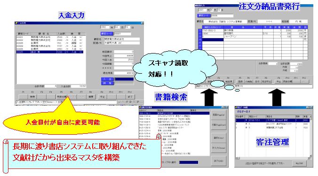The image size is (318, 176).
Task: Close the 入金処理 payment window
Action: click(142, 23)
